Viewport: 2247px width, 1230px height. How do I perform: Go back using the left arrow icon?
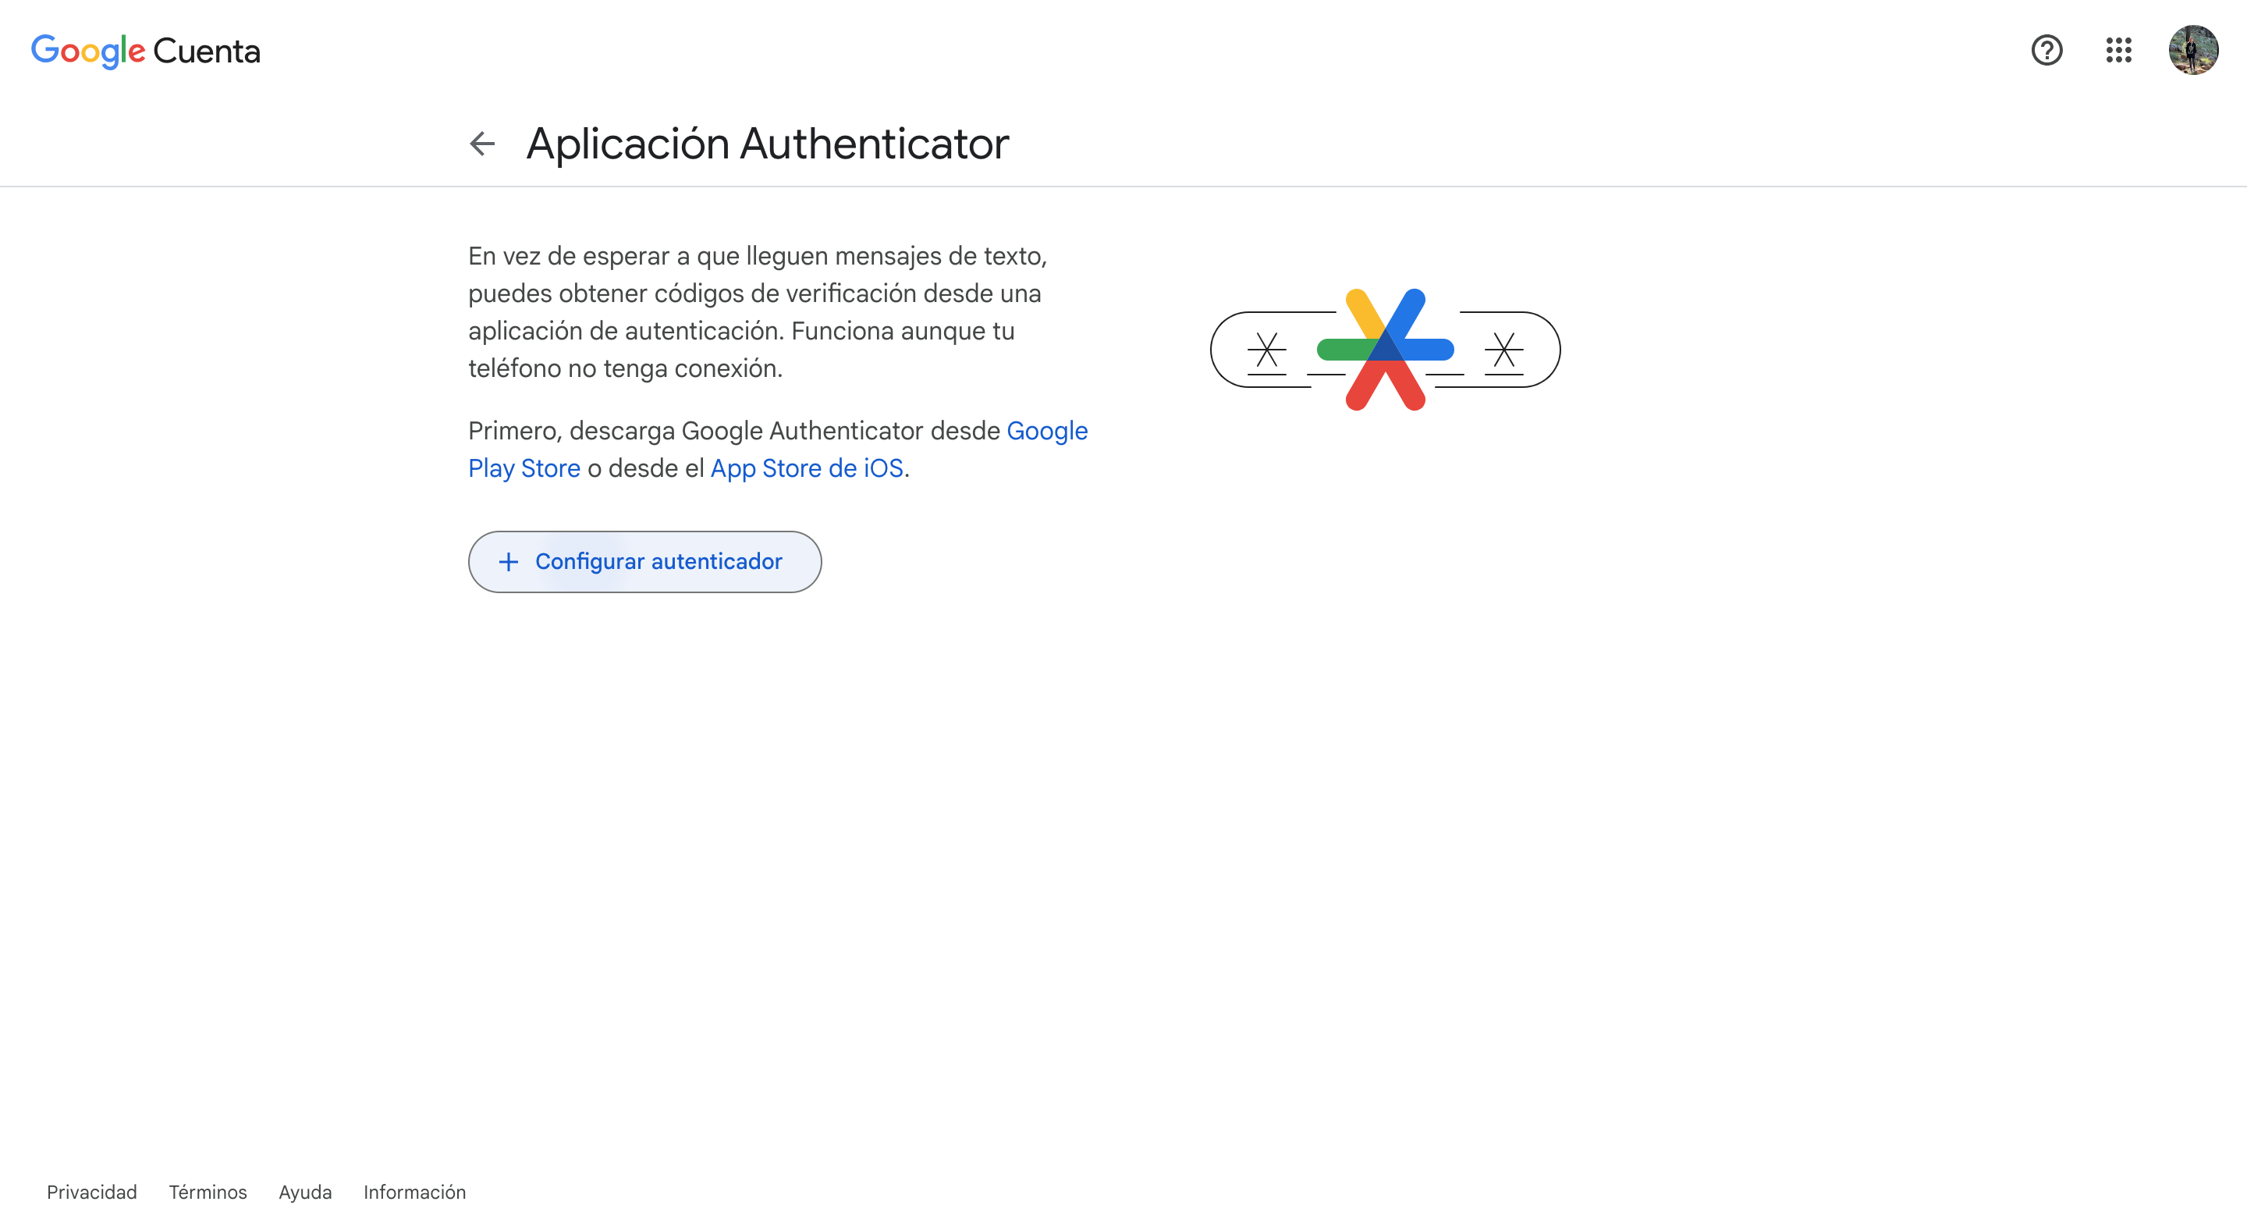[482, 143]
